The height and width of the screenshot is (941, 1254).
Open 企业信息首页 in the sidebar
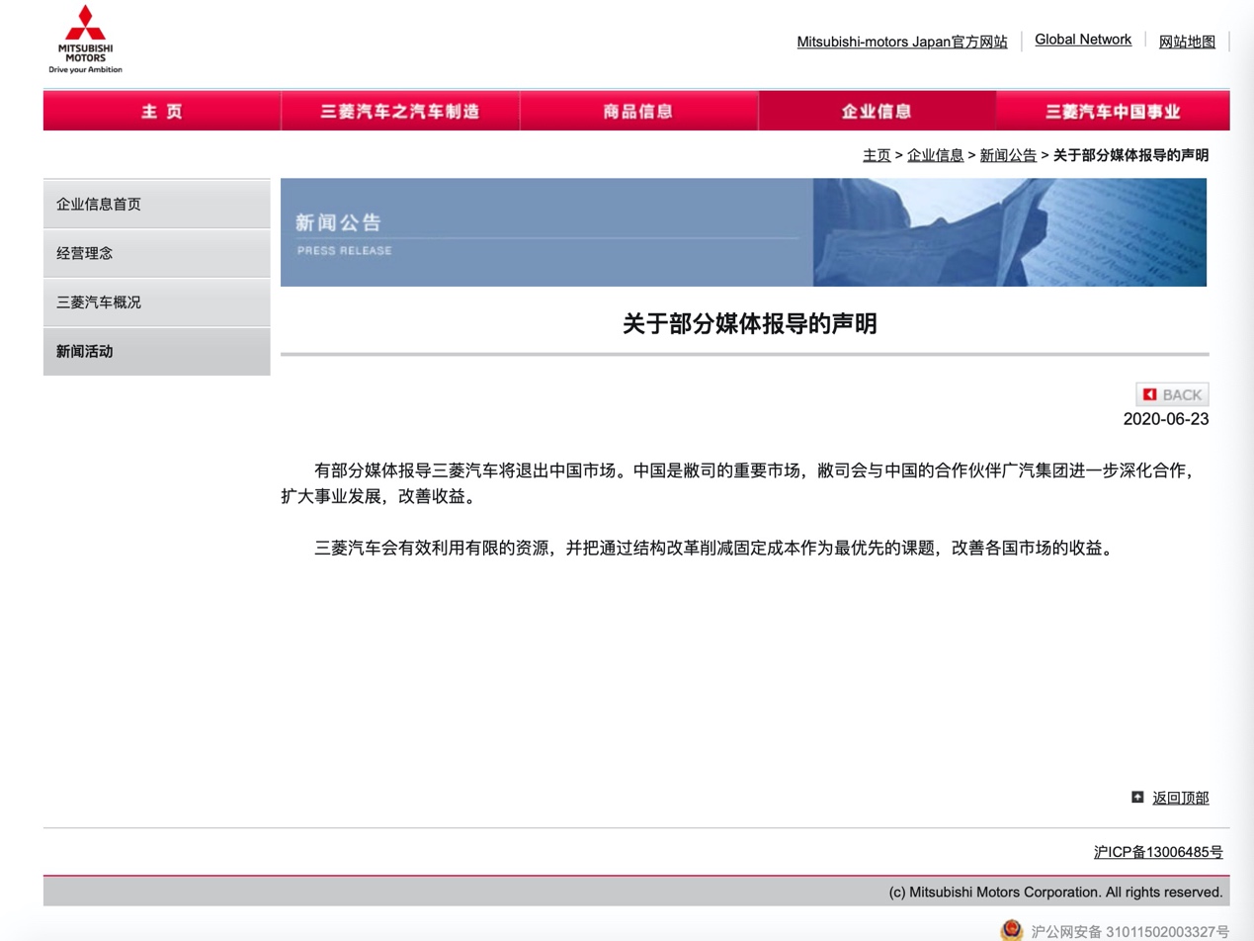coord(157,204)
